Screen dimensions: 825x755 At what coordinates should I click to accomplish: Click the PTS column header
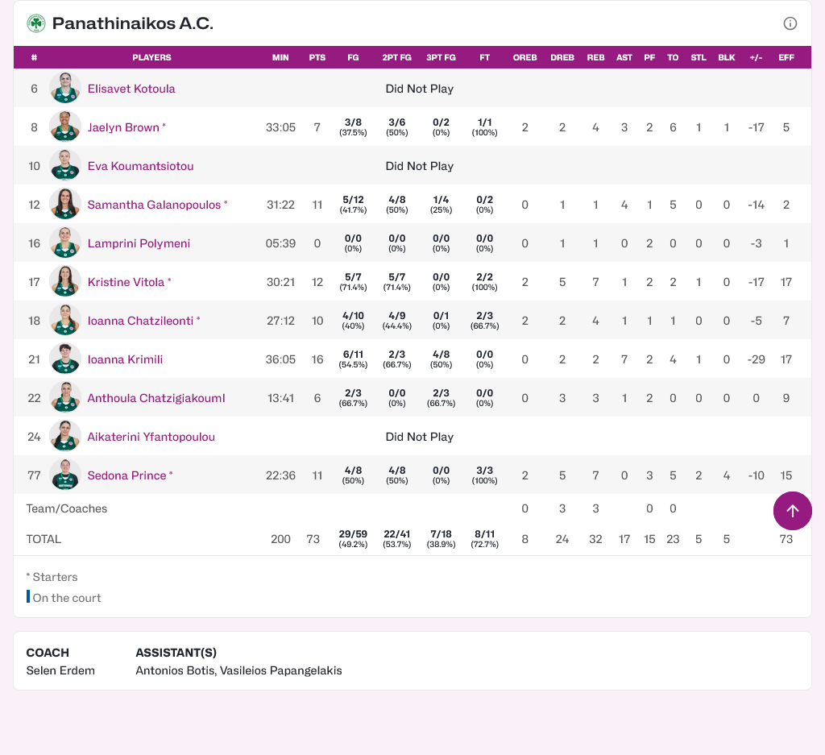click(x=317, y=58)
